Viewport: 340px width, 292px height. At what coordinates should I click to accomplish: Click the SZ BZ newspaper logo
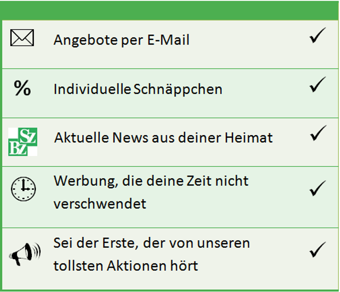[x=23, y=141]
